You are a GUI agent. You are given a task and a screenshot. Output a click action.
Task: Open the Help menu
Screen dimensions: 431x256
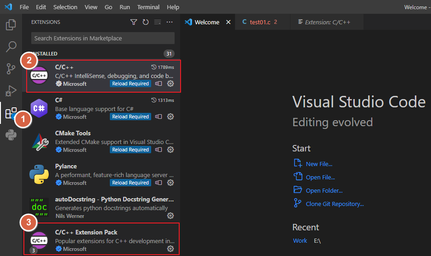pos(173,7)
